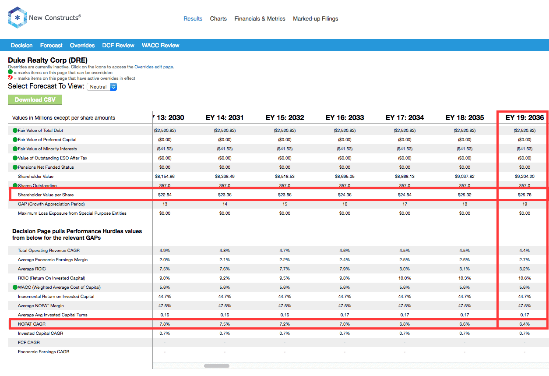Click override icon for Fair Value of Preferred Capital

click(x=15, y=139)
